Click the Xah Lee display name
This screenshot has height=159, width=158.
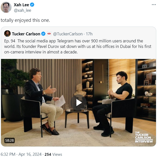(21, 5)
